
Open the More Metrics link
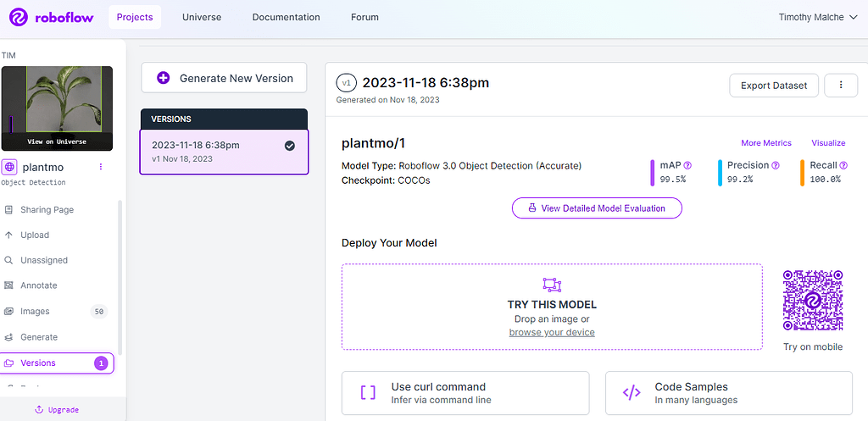tap(765, 143)
